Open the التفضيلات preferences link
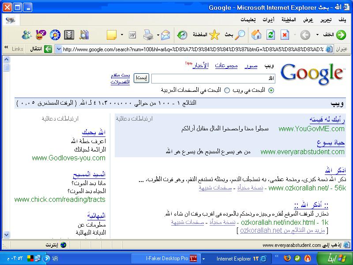Screen dimensions: 353x265 pyautogui.click(x=120, y=82)
